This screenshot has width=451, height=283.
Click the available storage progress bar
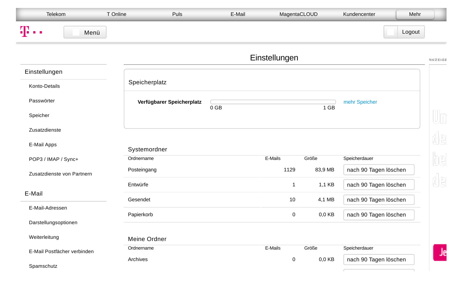pyautogui.click(x=273, y=102)
